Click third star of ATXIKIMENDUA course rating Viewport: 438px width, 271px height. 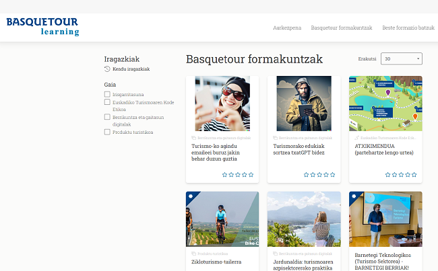pyautogui.click(x=401, y=175)
